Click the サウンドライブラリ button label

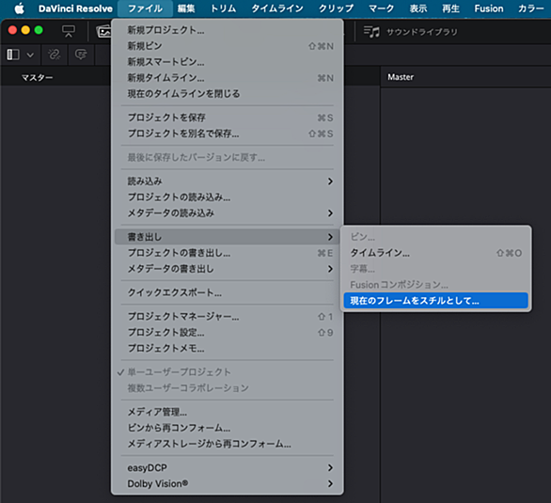click(422, 32)
